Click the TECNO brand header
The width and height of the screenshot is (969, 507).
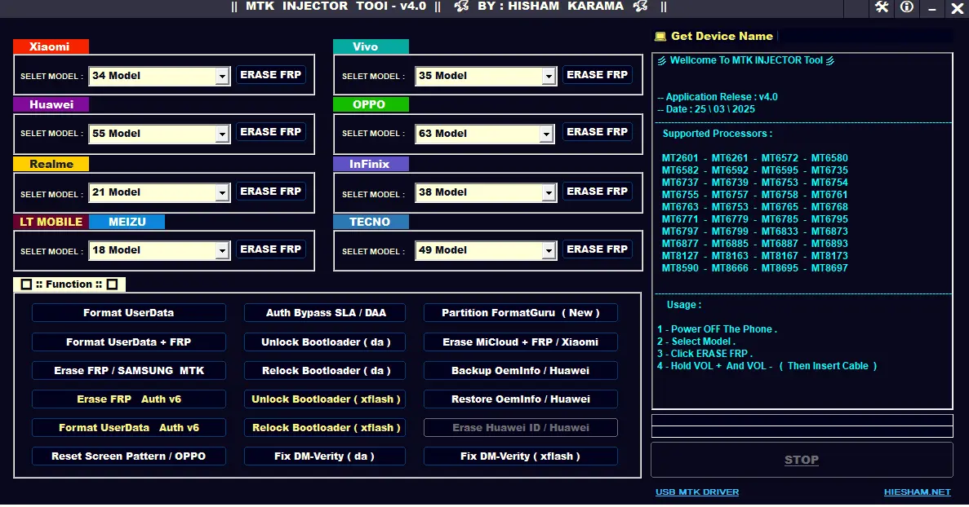point(371,221)
